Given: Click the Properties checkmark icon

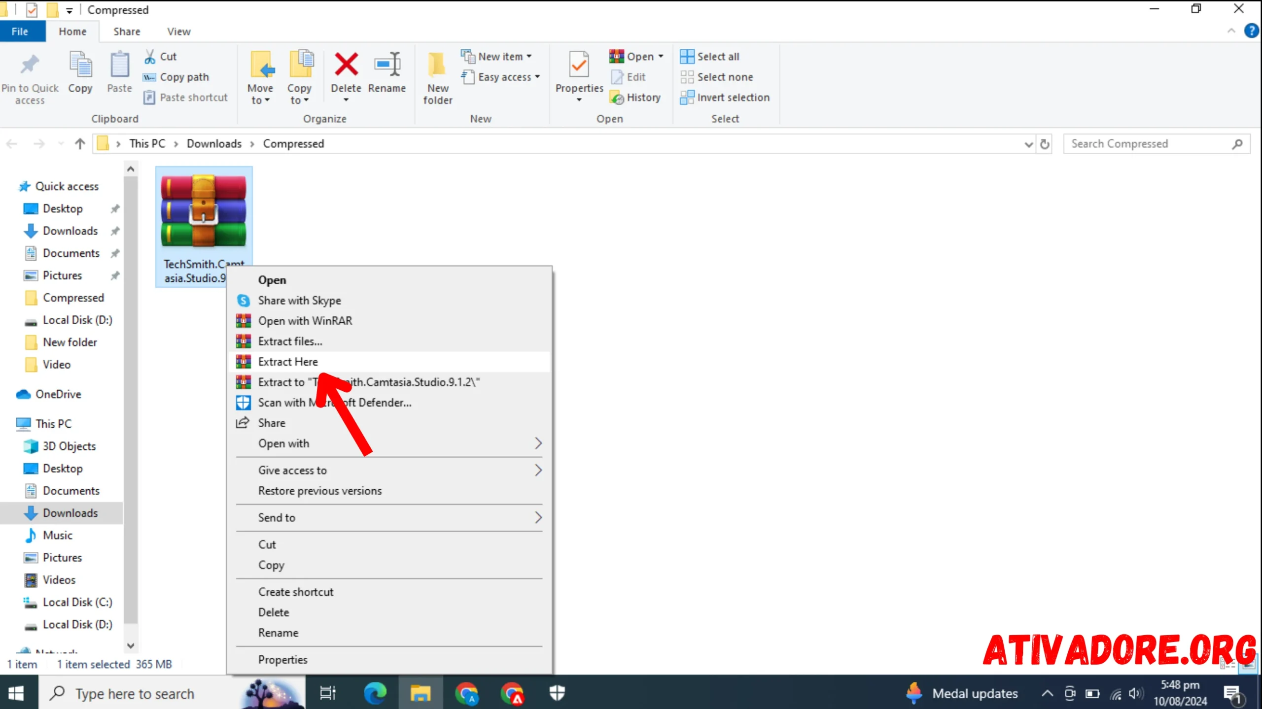Looking at the screenshot, I should [579, 65].
